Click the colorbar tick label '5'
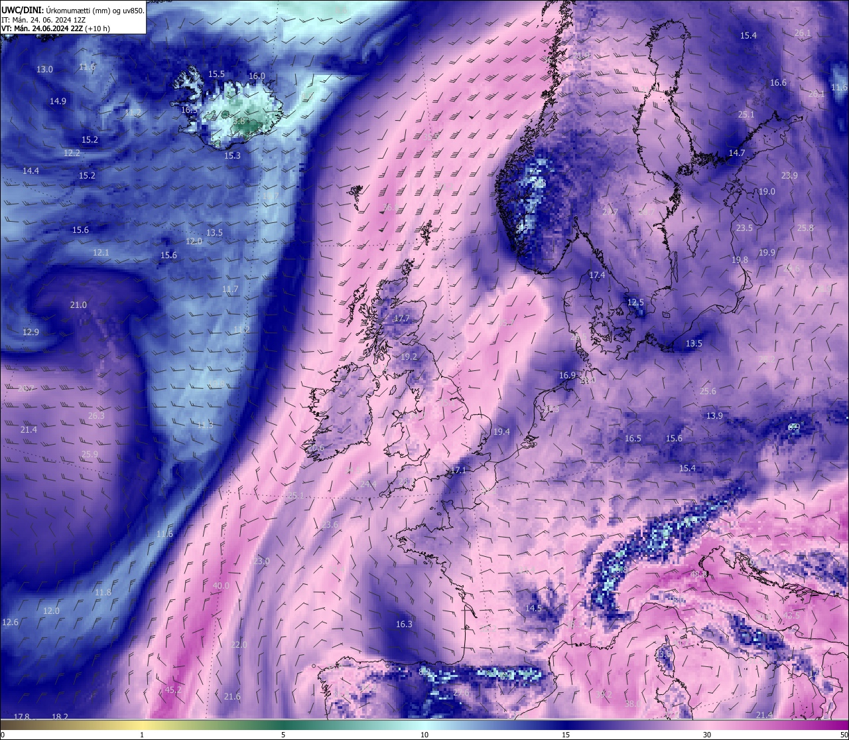Image resolution: width=849 pixels, height=740 pixels. click(x=283, y=735)
